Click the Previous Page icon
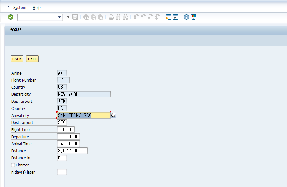Screen dimensions: 287x187 coord(143,17)
